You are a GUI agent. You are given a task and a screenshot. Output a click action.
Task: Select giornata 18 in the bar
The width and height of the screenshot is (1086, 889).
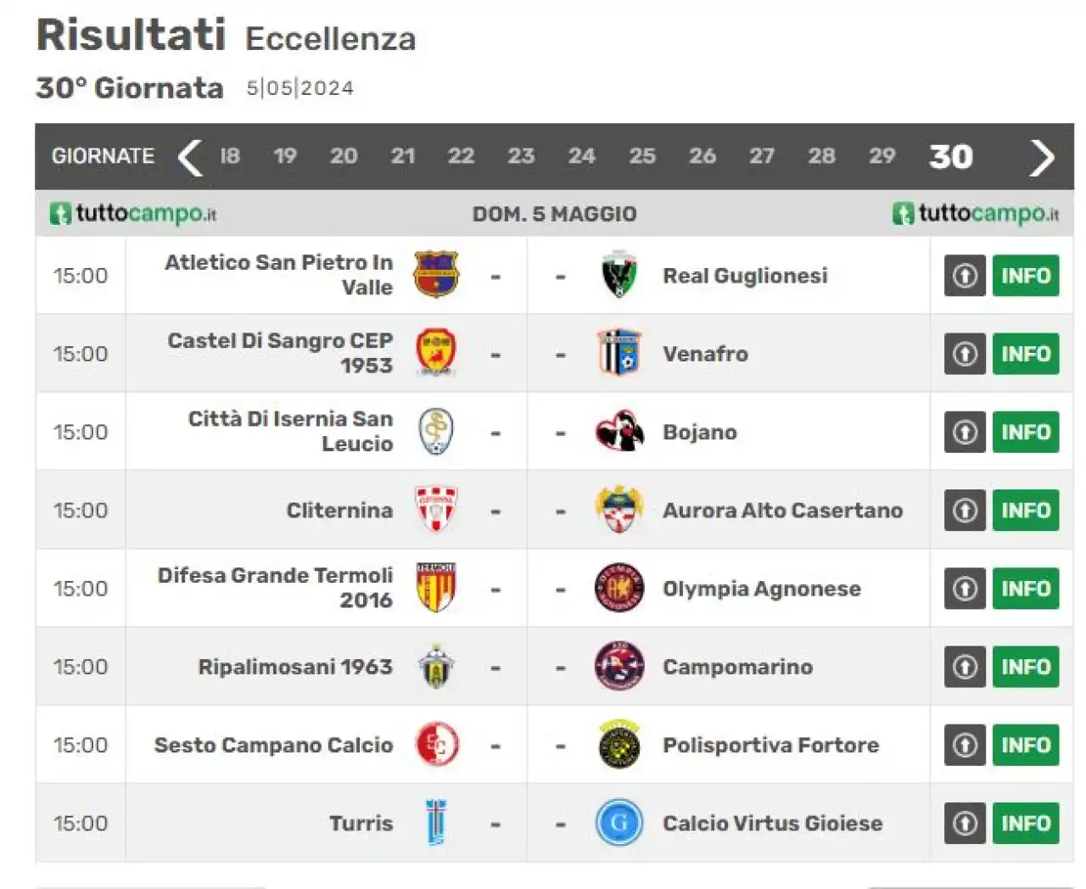point(230,156)
